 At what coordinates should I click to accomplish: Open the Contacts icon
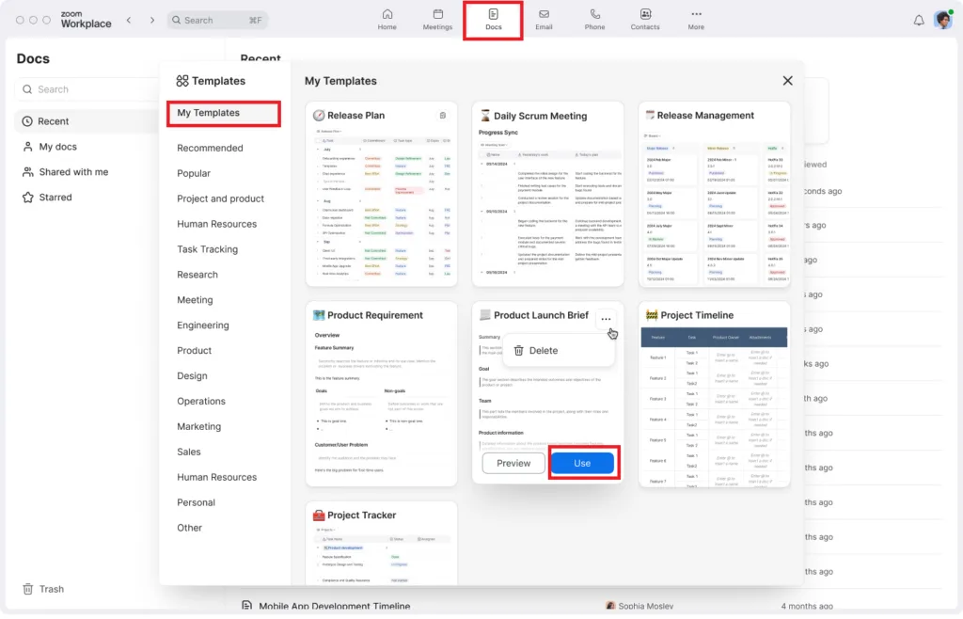click(645, 19)
